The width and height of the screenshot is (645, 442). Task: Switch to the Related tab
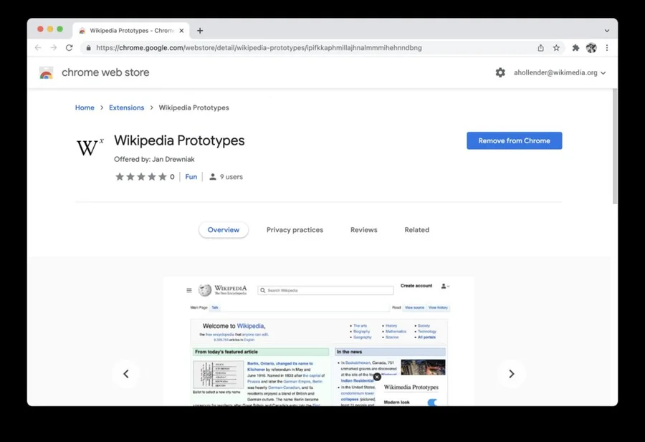(x=416, y=230)
